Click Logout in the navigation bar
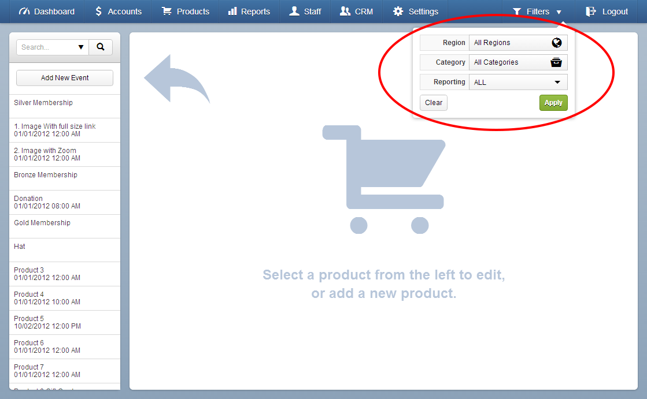This screenshot has height=399, width=647. pyautogui.click(x=612, y=11)
